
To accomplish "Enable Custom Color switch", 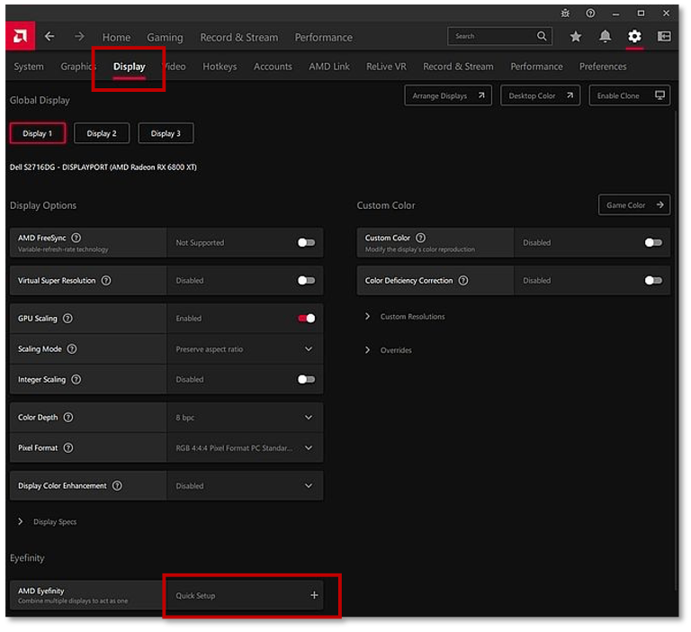I will click(x=653, y=242).
